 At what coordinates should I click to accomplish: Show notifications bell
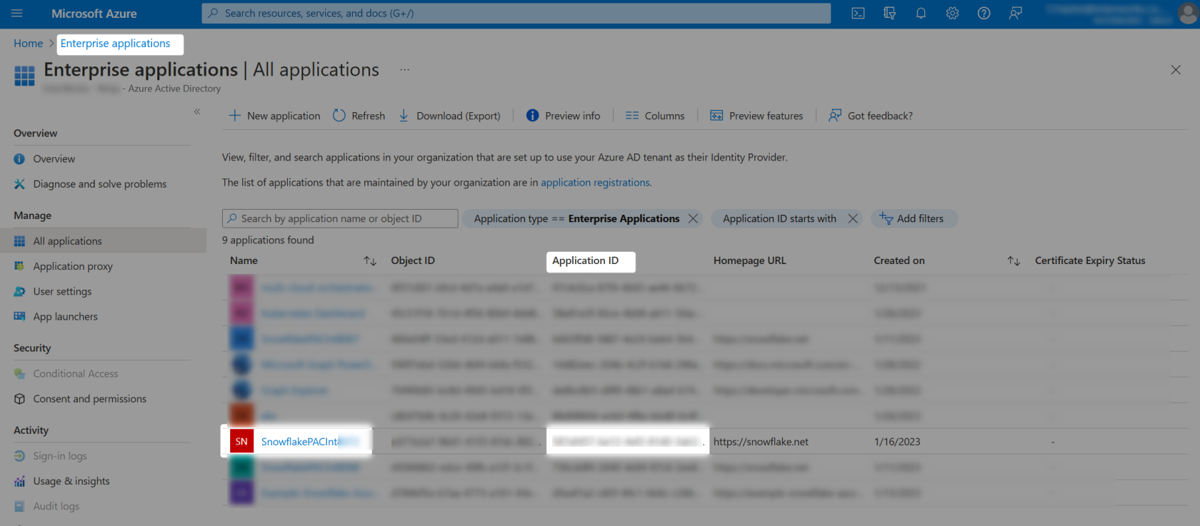click(x=921, y=14)
